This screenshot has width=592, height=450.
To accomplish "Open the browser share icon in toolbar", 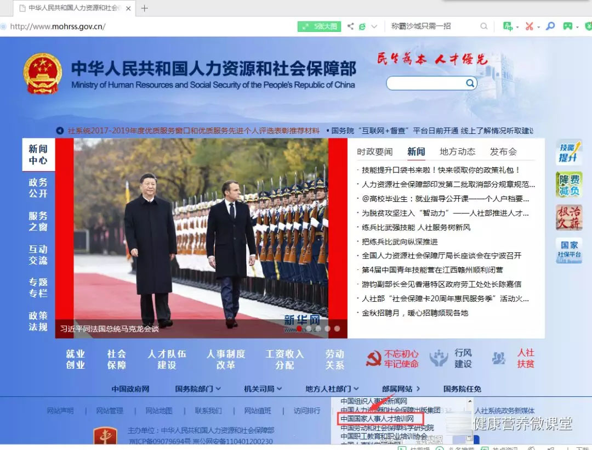I will click(x=351, y=26).
